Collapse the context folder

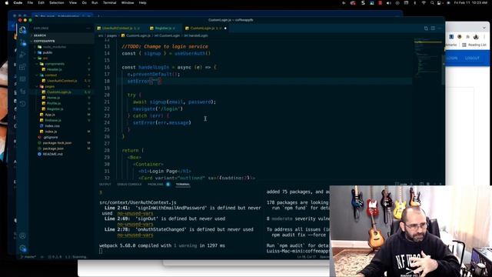(x=51, y=75)
